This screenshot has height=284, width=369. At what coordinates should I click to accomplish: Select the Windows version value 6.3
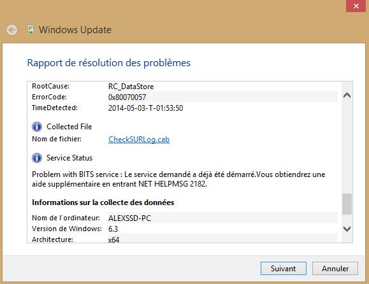click(x=113, y=229)
